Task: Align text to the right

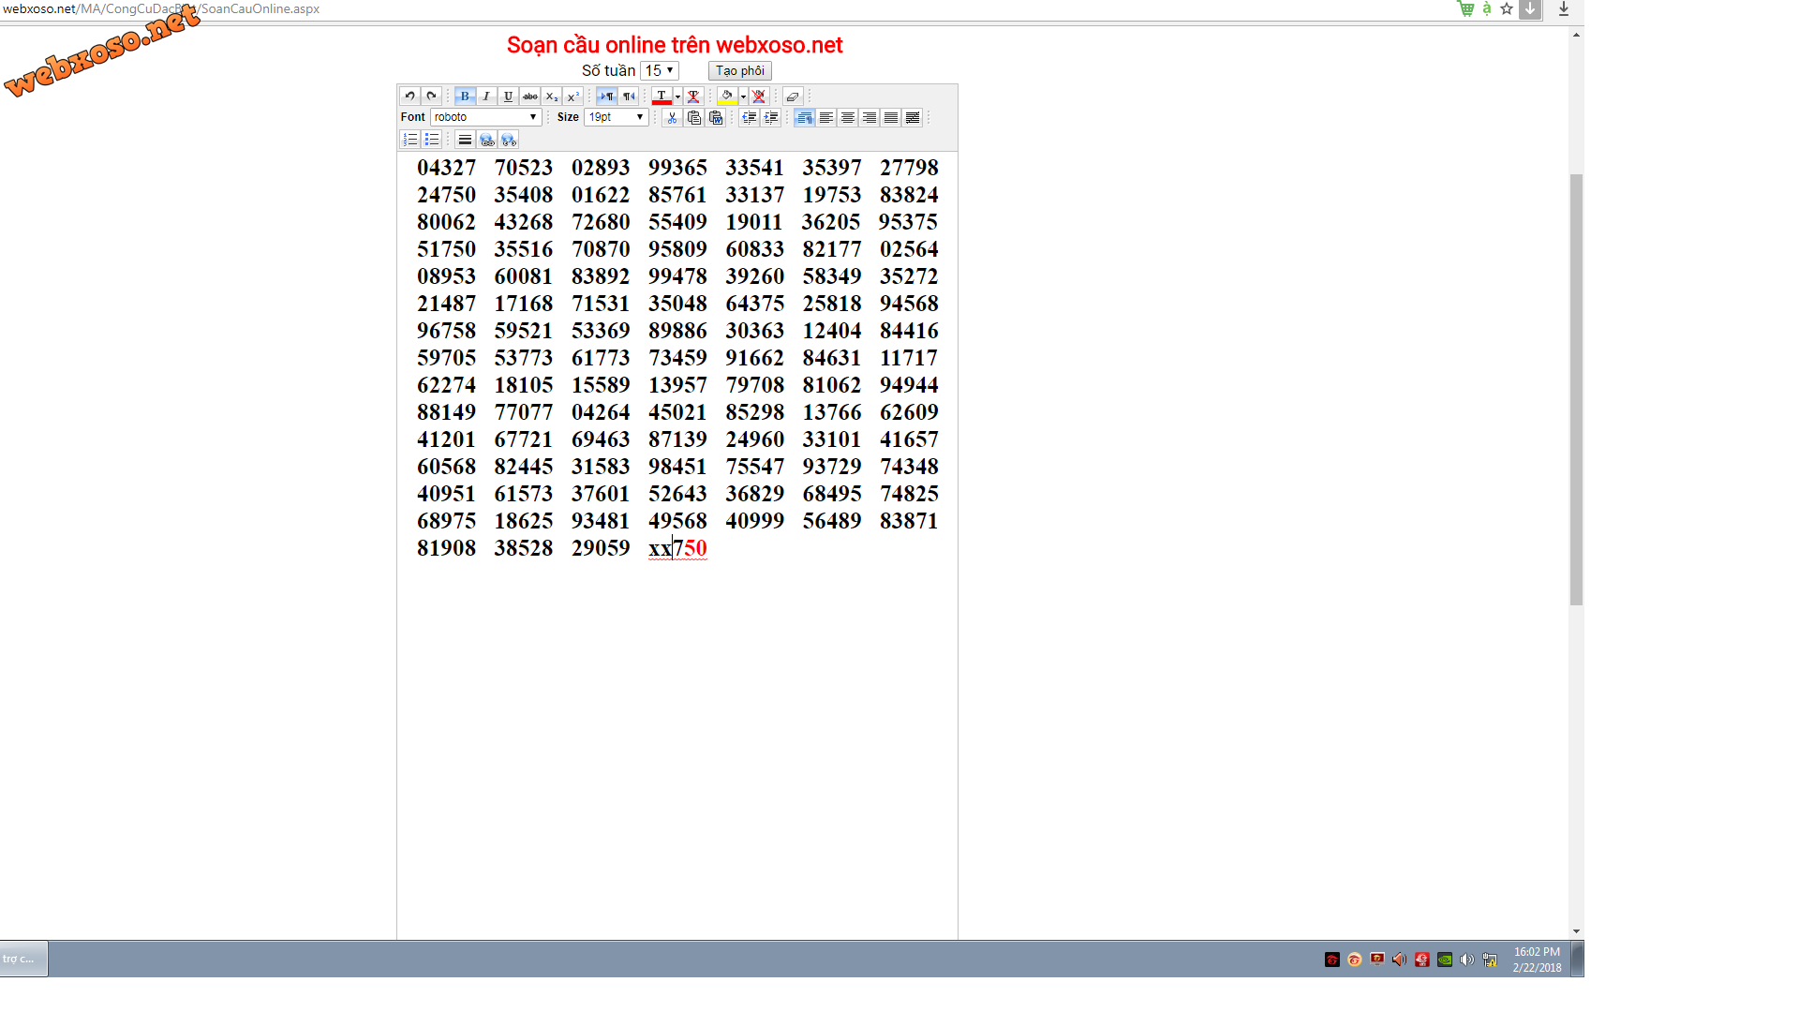Action: (869, 118)
